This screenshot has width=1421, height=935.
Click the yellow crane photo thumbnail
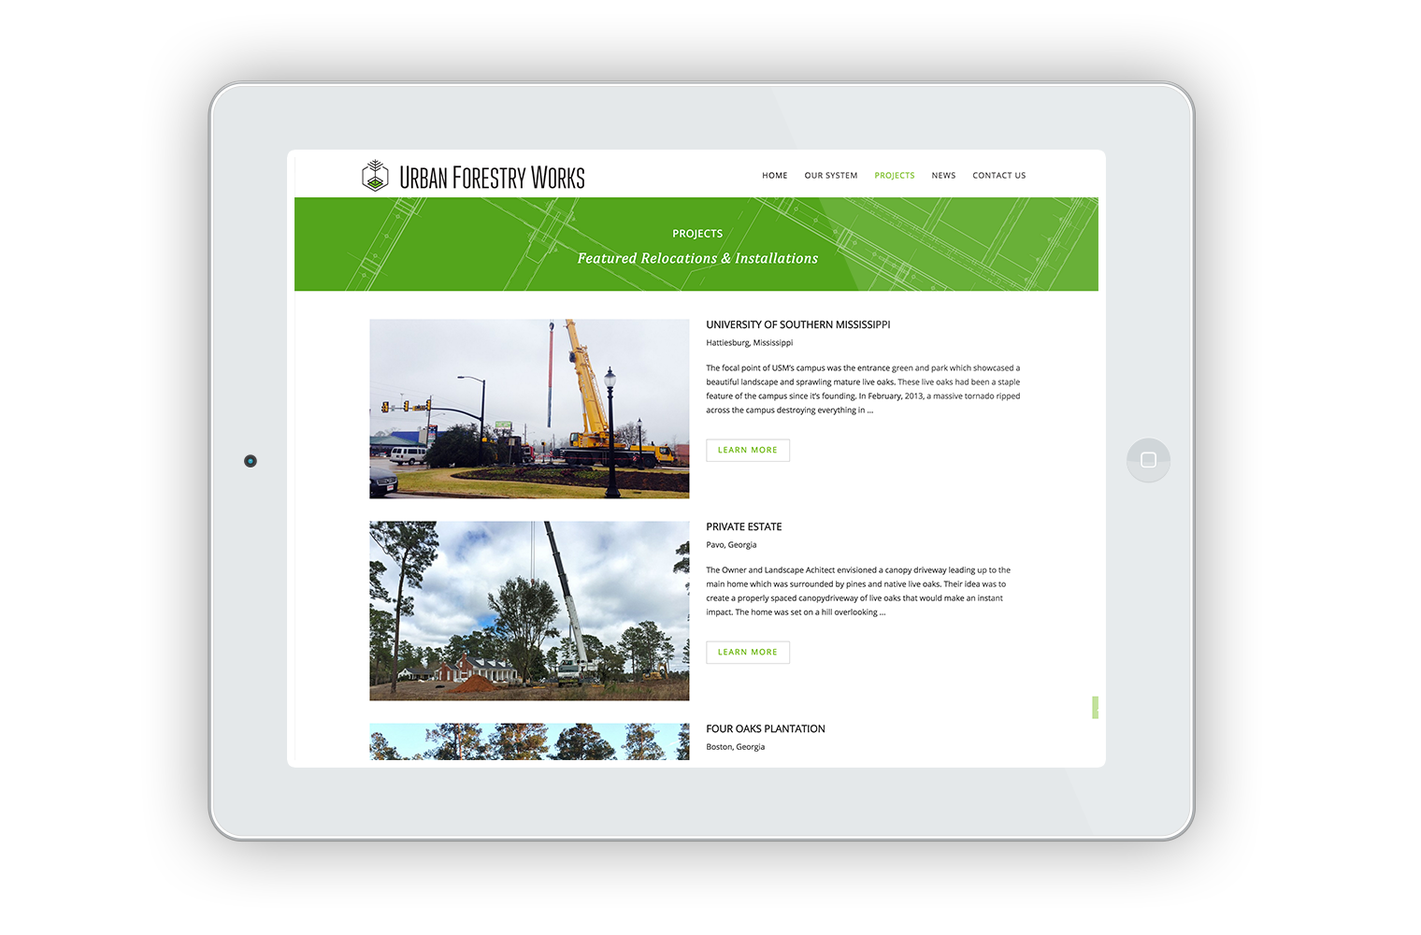click(x=529, y=409)
